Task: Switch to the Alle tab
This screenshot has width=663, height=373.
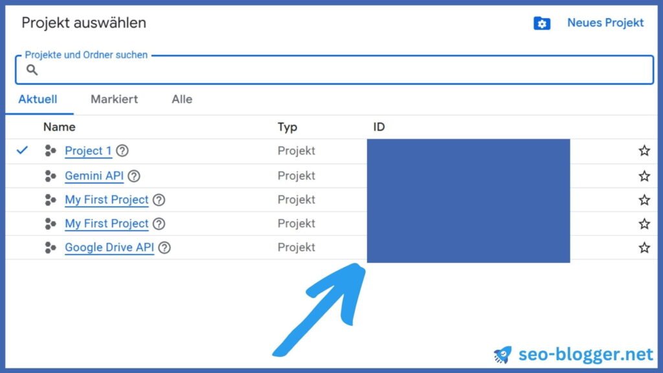Action: 182,99
